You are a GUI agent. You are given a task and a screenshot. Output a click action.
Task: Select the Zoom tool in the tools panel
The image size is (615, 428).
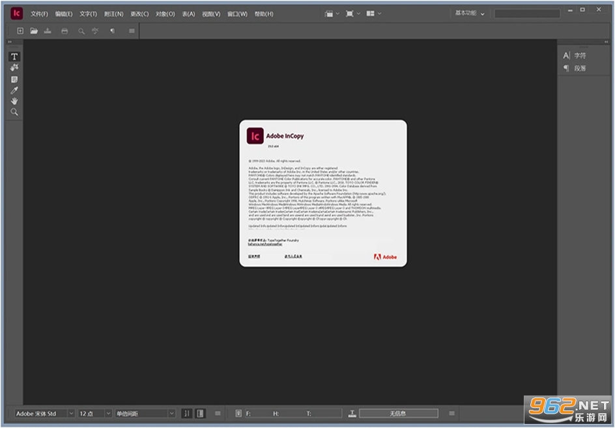[14, 112]
